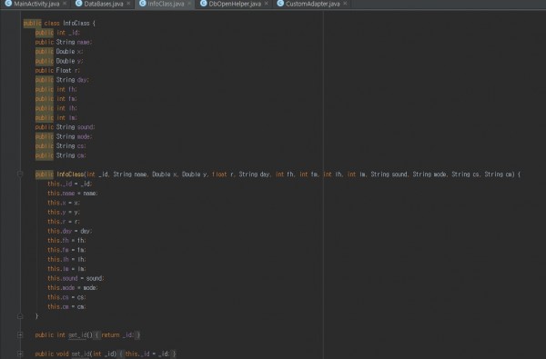The height and width of the screenshot is (359, 546).
Task: Click the 'public String mode;' field line
Action: (64, 136)
